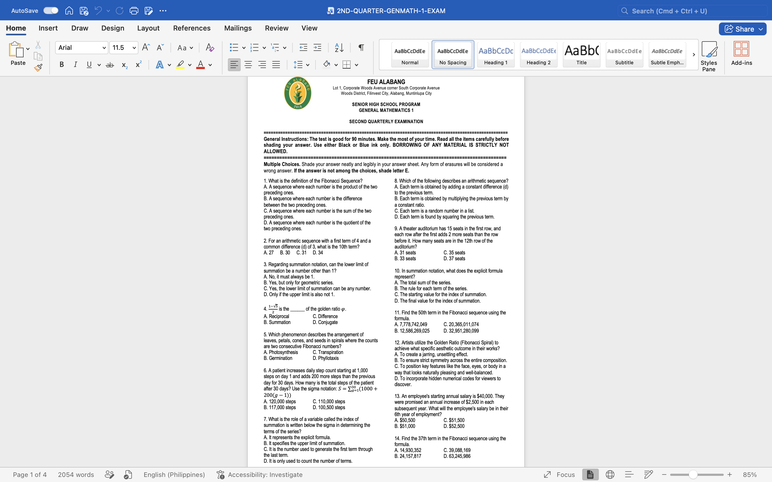Toggle Show paragraph marks
The height and width of the screenshot is (482, 772).
(x=361, y=47)
